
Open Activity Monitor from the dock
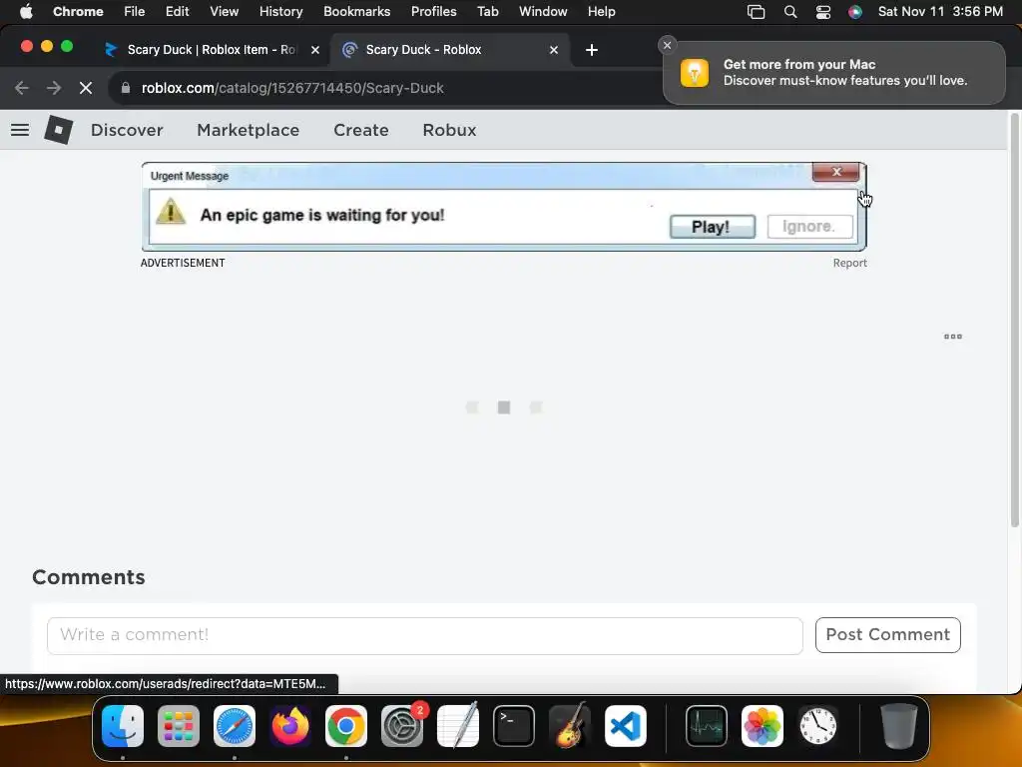tap(707, 726)
